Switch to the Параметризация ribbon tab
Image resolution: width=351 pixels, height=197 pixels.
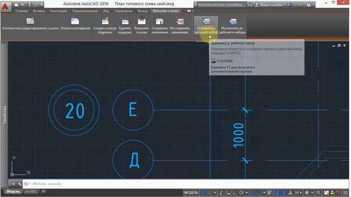coord(85,11)
